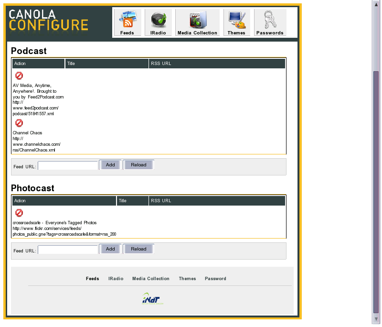Click the Podcast table Title column header
The image size is (382, 327).
[x=106, y=64]
